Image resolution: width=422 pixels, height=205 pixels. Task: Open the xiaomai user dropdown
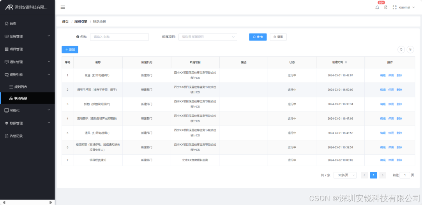[407, 7]
